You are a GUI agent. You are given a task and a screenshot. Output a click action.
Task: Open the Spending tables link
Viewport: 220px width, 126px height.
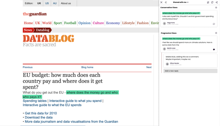pyautogui.click(x=34, y=101)
